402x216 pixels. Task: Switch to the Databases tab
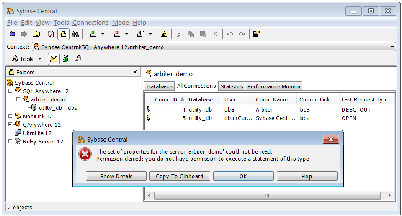[160, 86]
